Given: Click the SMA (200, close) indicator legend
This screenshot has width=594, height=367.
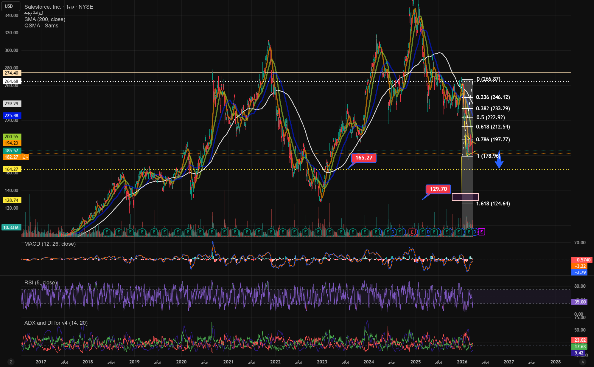Looking at the screenshot, I should pyautogui.click(x=45, y=19).
